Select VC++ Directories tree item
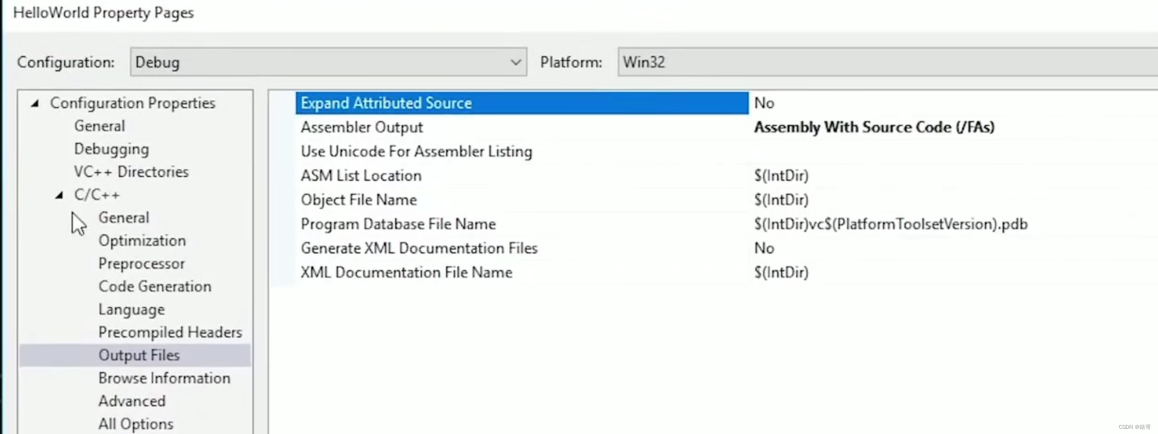The height and width of the screenshot is (434, 1158). (x=131, y=172)
